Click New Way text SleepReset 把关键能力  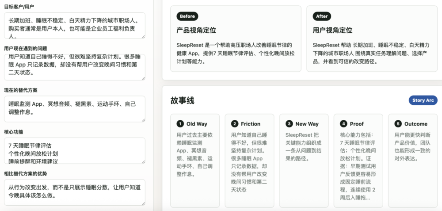pos(304,147)
